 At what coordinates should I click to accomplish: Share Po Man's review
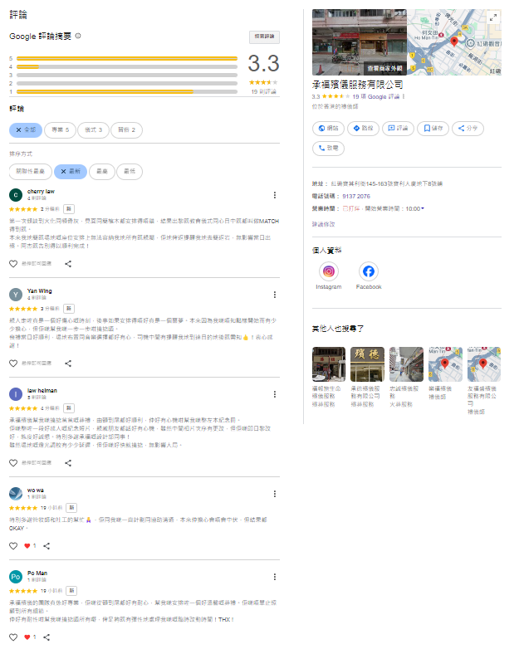[47, 637]
